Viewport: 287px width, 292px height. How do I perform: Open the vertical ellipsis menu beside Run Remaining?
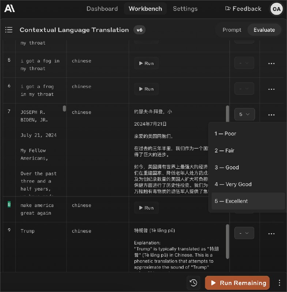click(x=279, y=283)
